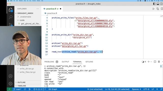This screenshot has height=91, width=163.
Task: Open new terminal profile dropdown arrow
Action: point(151,62)
